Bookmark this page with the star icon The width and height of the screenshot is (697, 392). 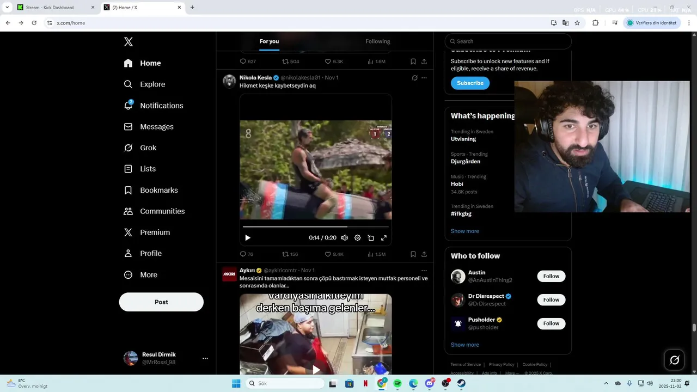coord(577,23)
